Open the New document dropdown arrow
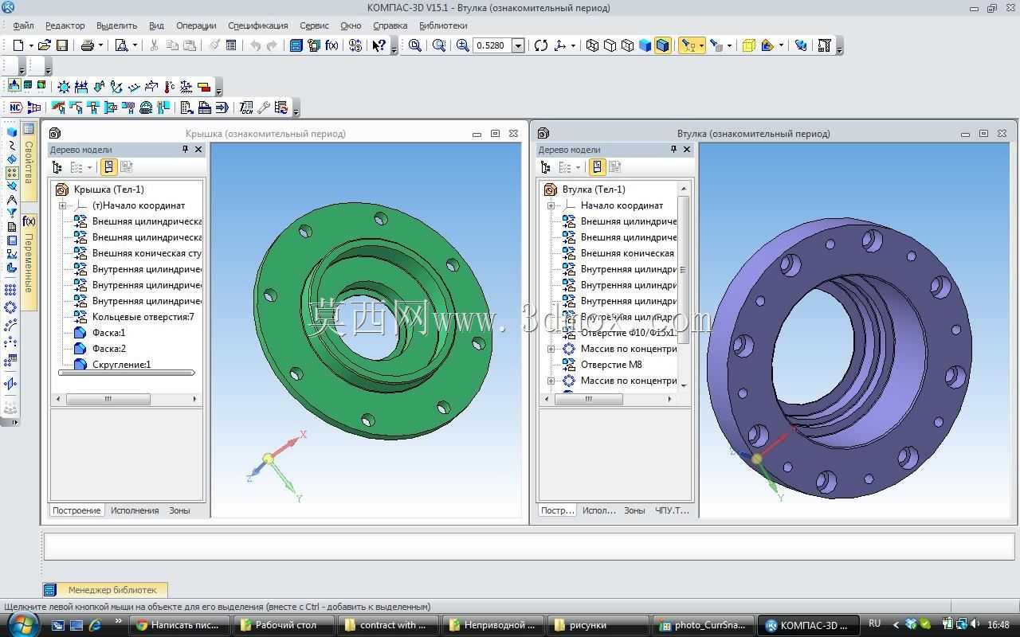1020x637 pixels. point(30,45)
